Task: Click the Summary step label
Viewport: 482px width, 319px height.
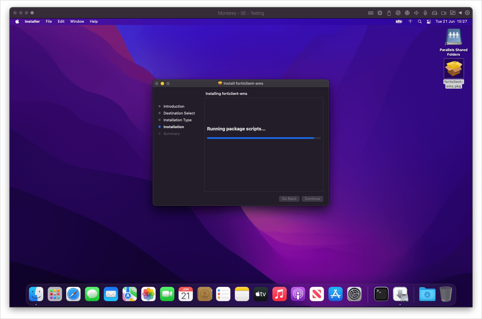Action: pyautogui.click(x=171, y=134)
